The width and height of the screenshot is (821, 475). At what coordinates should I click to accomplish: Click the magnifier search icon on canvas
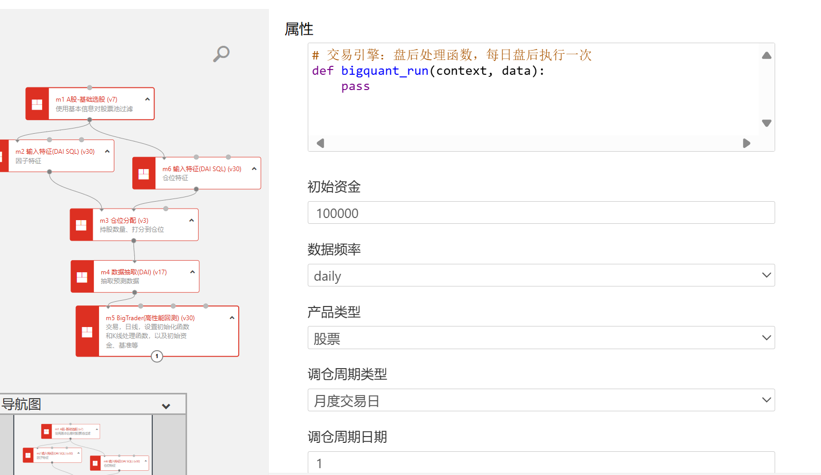221,53
